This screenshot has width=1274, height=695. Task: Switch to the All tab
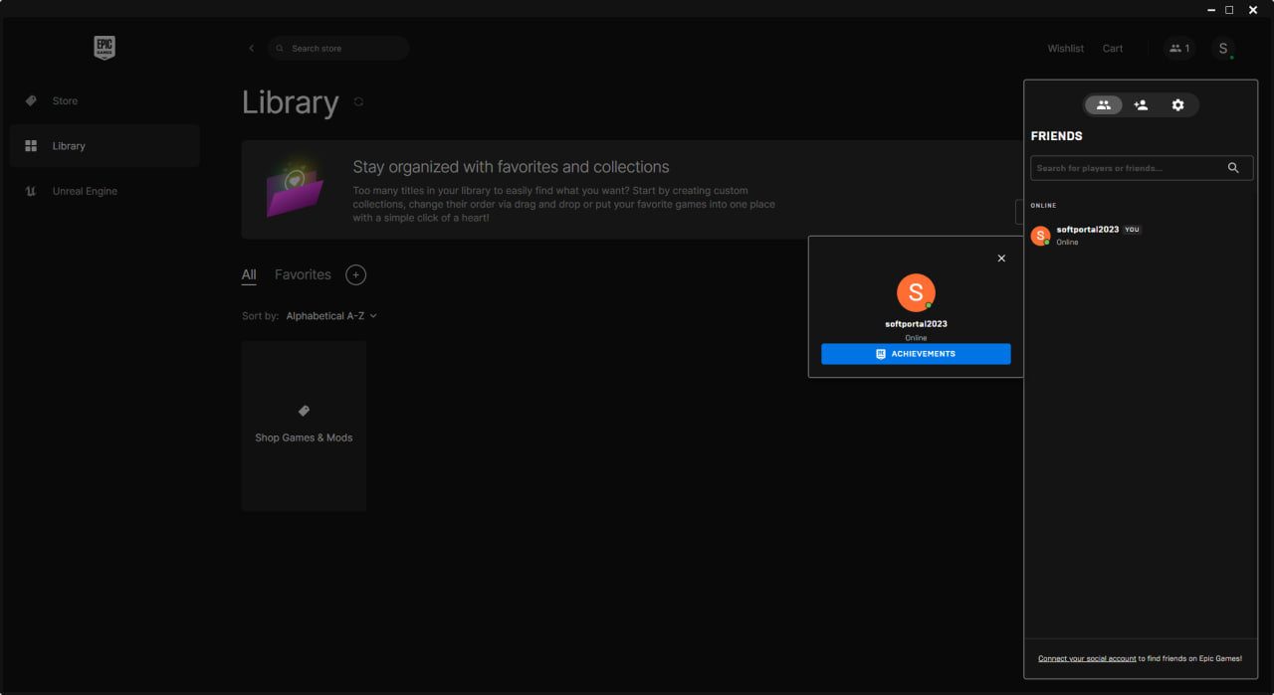pos(249,274)
